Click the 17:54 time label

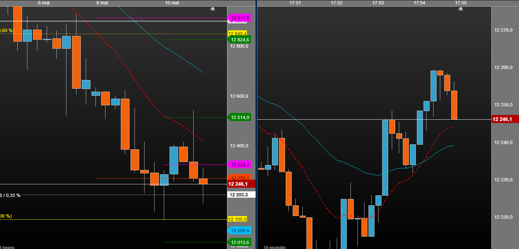coord(420,3)
